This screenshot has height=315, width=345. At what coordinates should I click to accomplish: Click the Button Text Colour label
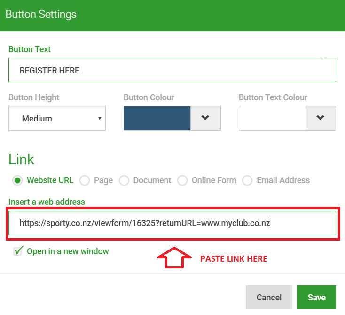(273, 97)
